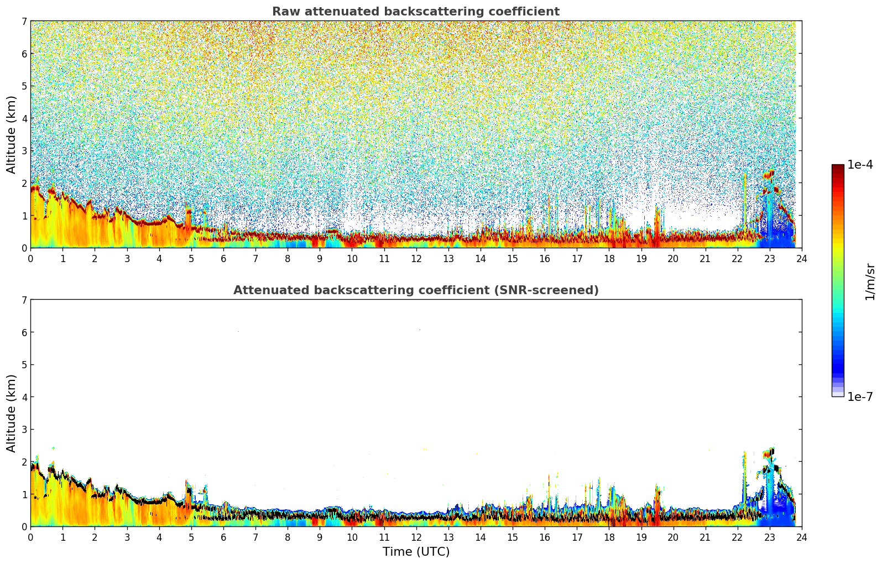Click time tick '6' under the raw plot

coord(223,259)
